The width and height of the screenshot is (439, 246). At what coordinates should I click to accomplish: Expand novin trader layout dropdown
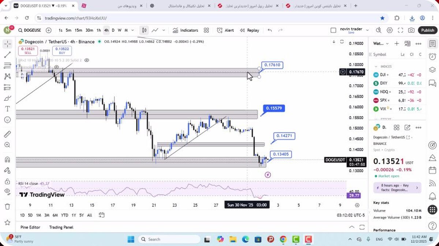click(x=368, y=30)
